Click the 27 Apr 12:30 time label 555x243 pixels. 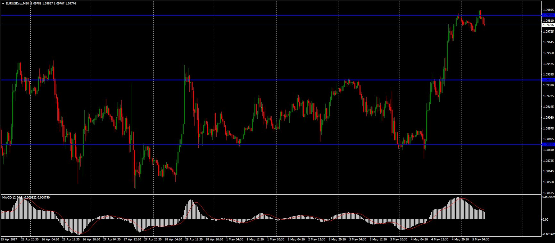click(132, 239)
